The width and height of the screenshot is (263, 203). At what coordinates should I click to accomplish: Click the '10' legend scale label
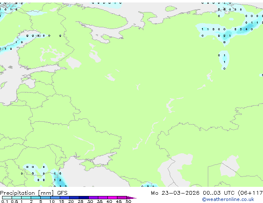point(52,201)
